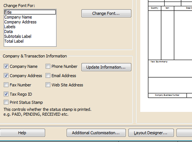Click Item column header in preview
Viewport: 192px width, 142px height.
[167, 8]
